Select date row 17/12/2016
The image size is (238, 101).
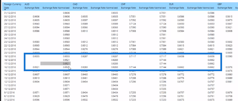(10, 64)
